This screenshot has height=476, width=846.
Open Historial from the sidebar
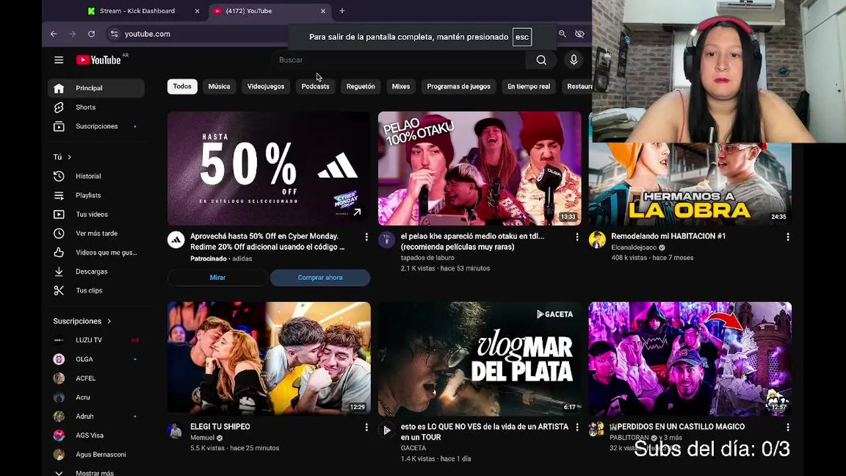pos(96,176)
